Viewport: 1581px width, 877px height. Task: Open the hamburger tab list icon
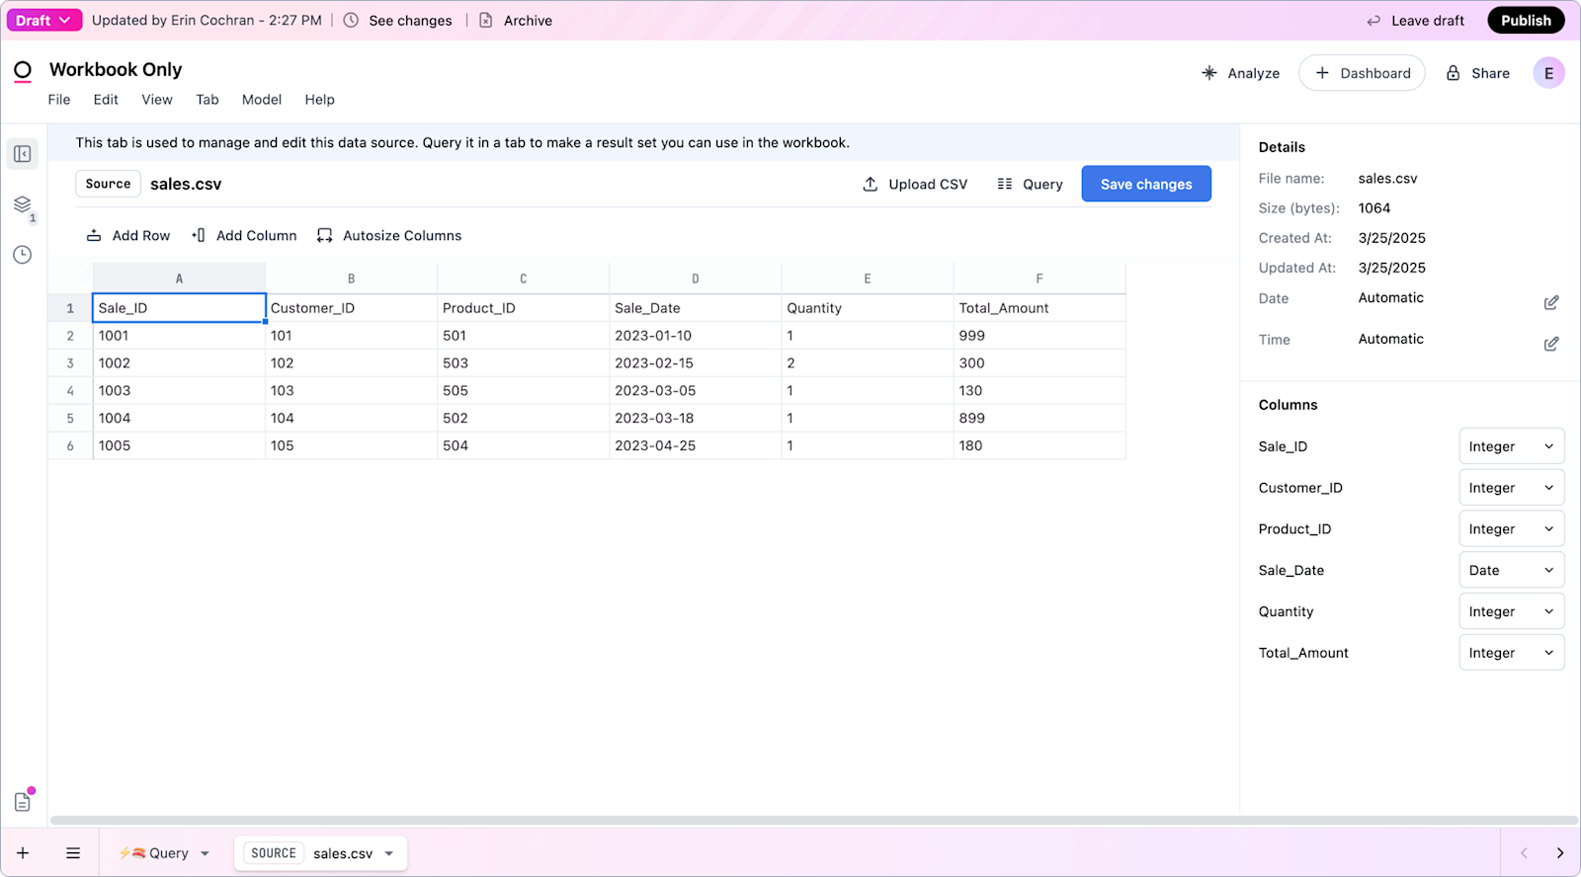(x=73, y=853)
